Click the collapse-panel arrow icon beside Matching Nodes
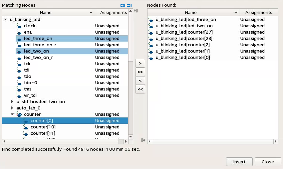Viewport: 283px width, 169px height. (x=136, y=11)
